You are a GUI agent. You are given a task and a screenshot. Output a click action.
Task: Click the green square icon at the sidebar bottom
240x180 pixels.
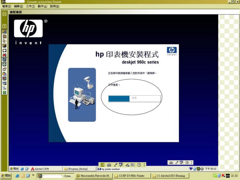point(4,93)
